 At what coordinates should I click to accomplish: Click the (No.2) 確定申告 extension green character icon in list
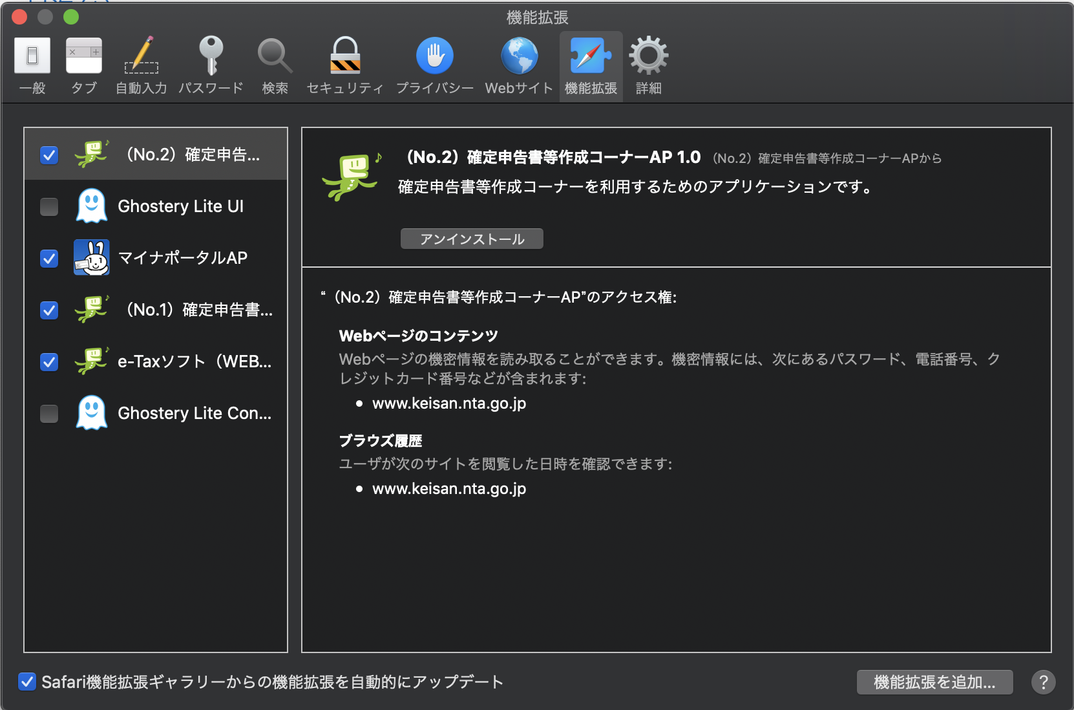92,154
